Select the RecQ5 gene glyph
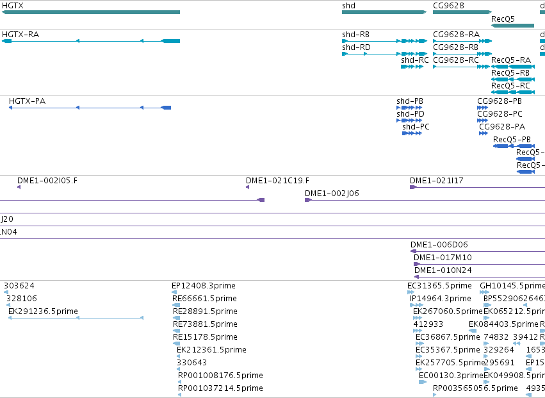The height and width of the screenshot is (398, 545). 512,26
